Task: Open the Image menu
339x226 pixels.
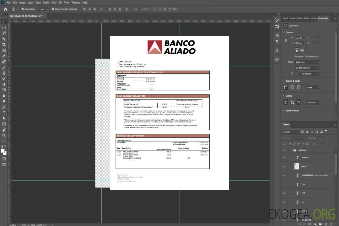Action: pyautogui.click(x=22, y=3)
